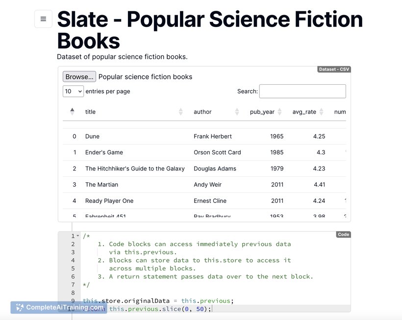Click line number 8 in code gutter
This screenshot has width=402, height=320.
73,293
